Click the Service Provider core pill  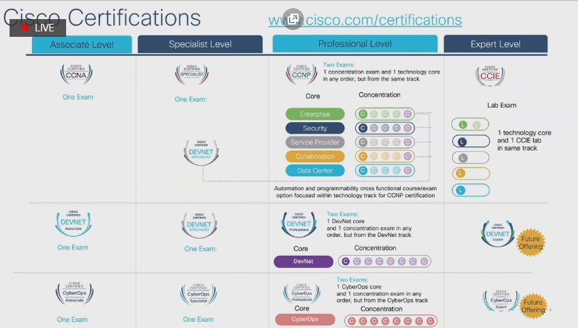[315, 142]
